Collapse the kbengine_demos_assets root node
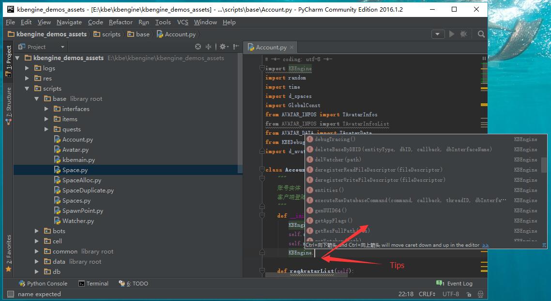 click(17, 58)
